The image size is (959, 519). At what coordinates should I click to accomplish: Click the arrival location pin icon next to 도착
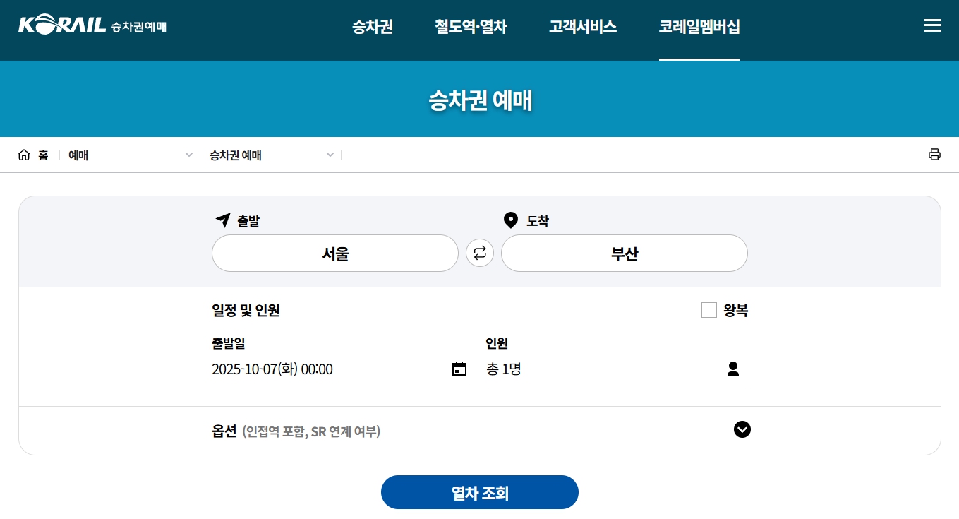[x=511, y=220]
